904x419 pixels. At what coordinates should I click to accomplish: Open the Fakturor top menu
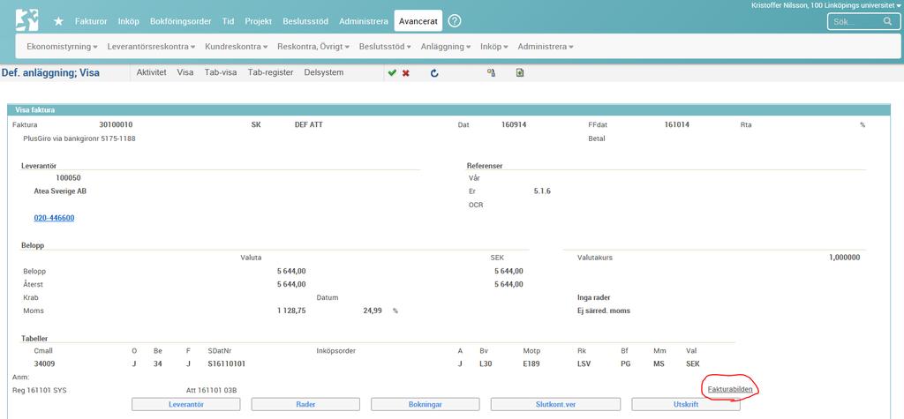click(x=91, y=21)
